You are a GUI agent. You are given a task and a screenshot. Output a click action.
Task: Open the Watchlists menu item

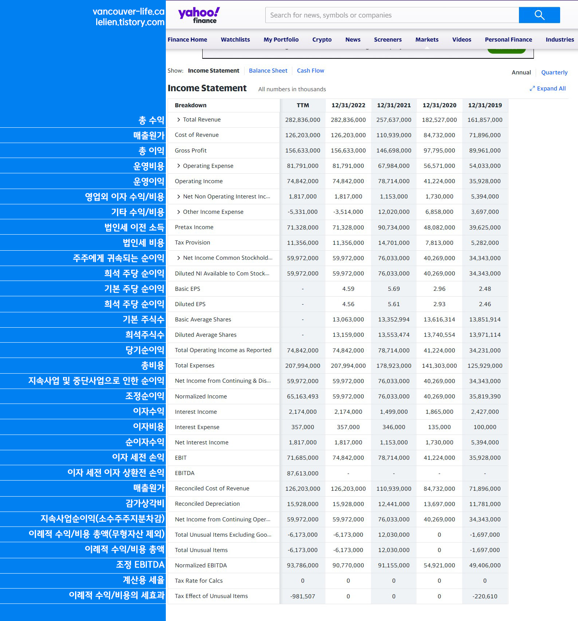click(235, 39)
